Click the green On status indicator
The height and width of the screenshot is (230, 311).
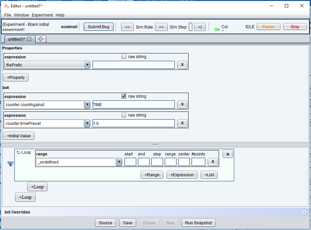pyautogui.click(x=217, y=29)
